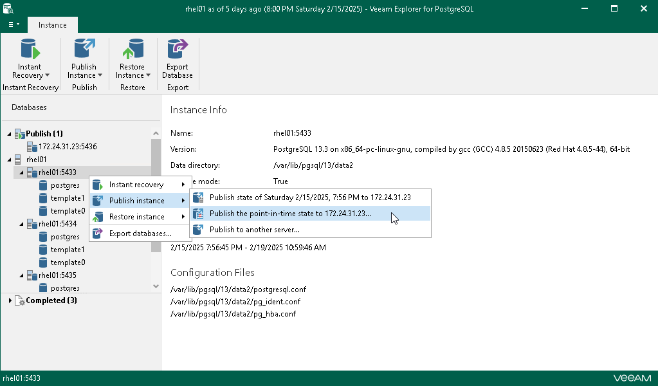Select the Publish (1) folder icon

pyautogui.click(x=20, y=134)
